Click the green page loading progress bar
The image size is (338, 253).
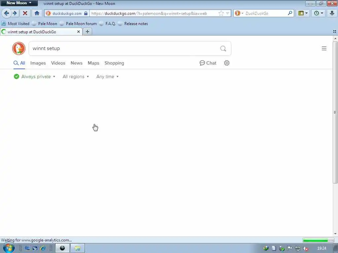[x=319, y=240]
